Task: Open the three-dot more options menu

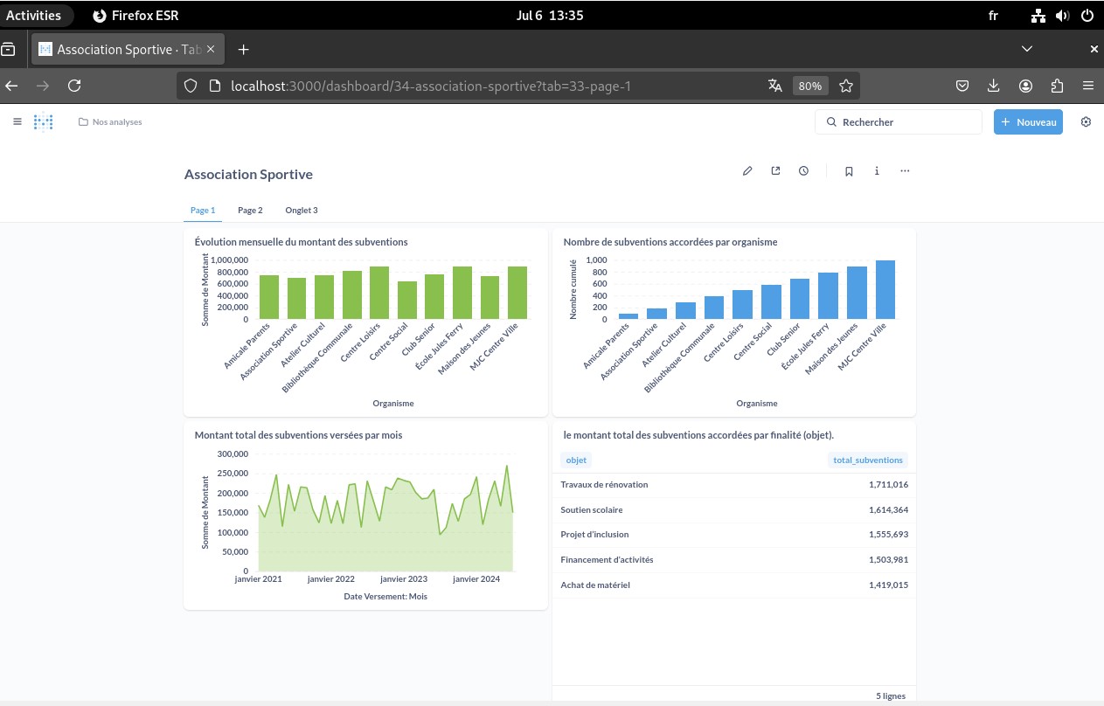Action: pyautogui.click(x=905, y=171)
